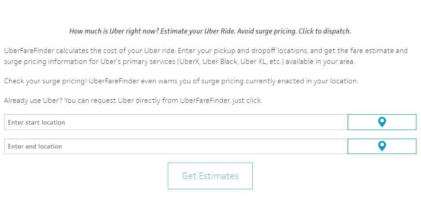
Task: Click the 'Check your surge pricing!' sentence
Action: point(181,81)
